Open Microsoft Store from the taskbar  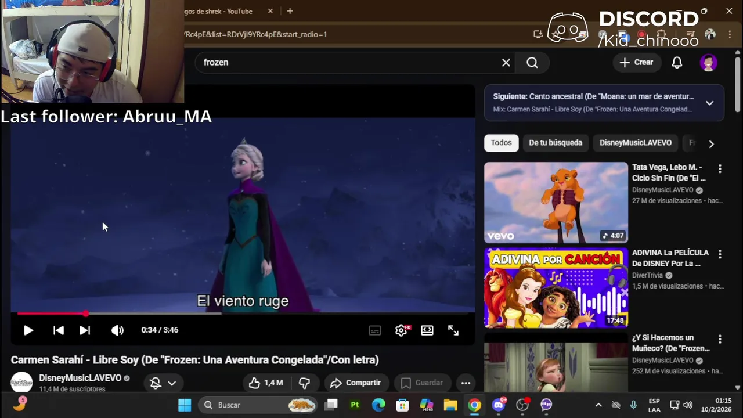pyautogui.click(x=402, y=405)
